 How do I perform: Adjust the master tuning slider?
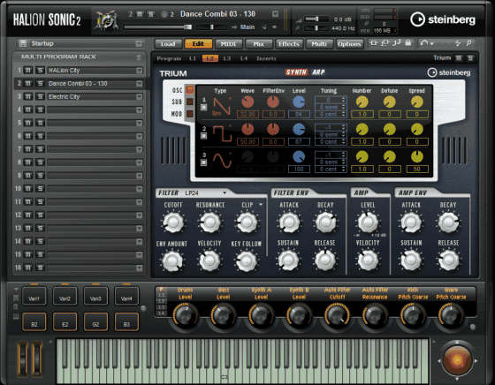tap(316, 28)
